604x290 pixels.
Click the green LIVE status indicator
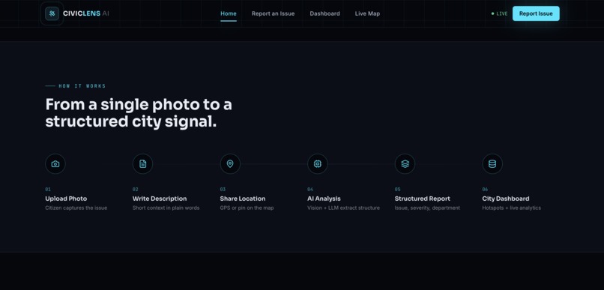(x=500, y=14)
